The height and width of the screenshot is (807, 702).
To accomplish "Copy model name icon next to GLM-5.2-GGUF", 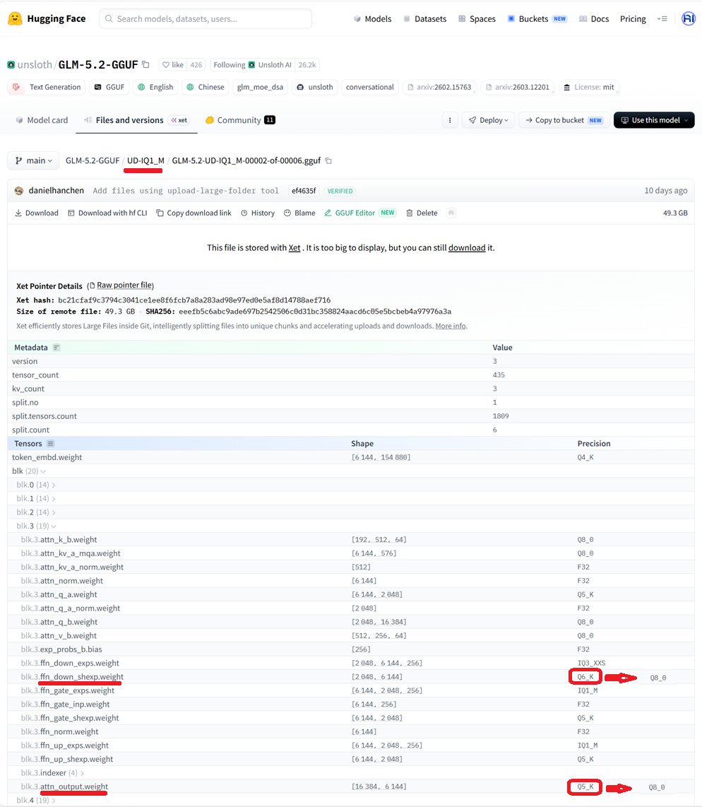I will 145,65.
